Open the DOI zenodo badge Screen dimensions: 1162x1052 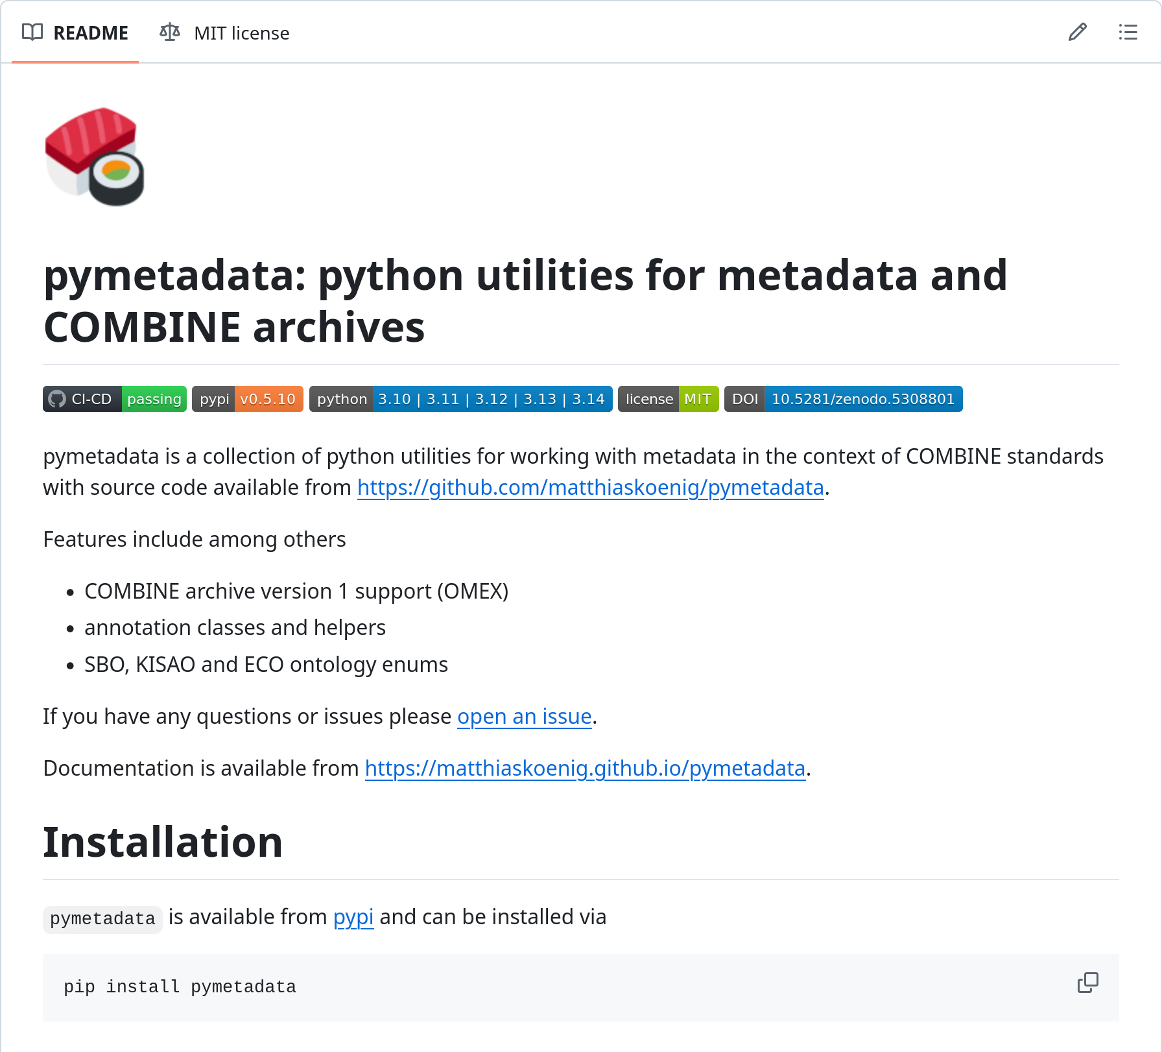pos(843,399)
